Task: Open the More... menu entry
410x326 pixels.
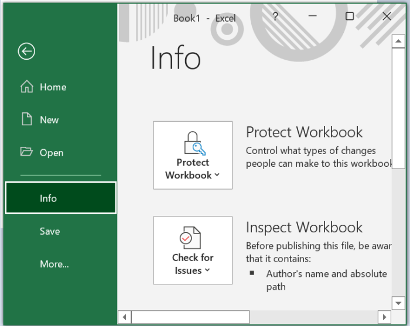Action: pyautogui.click(x=61, y=264)
